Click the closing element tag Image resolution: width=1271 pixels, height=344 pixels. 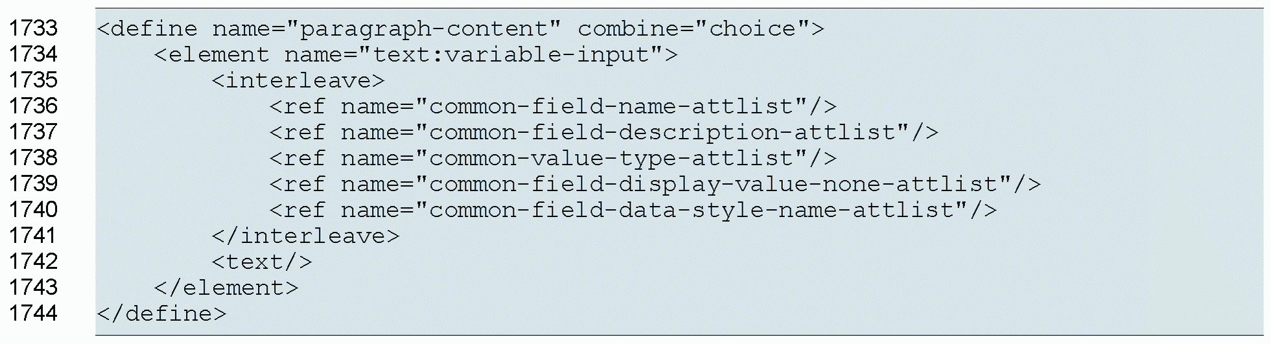(226, 288)
